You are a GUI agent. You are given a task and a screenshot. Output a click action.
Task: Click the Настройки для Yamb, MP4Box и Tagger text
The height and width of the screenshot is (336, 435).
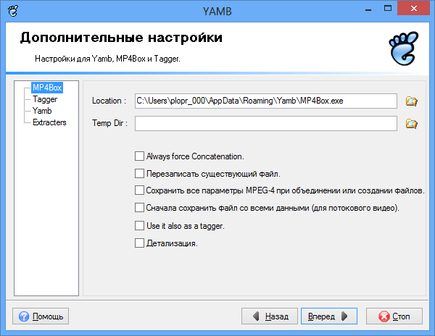(x=107, y=59)
